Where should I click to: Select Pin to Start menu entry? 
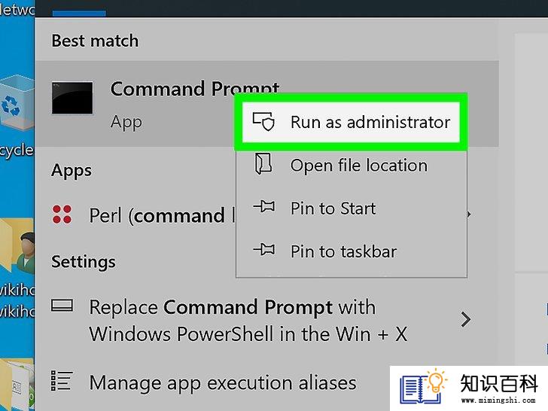[352, 209]
